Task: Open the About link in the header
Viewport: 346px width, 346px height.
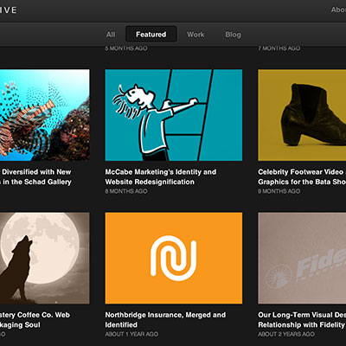Action: [x=338, y=10]
